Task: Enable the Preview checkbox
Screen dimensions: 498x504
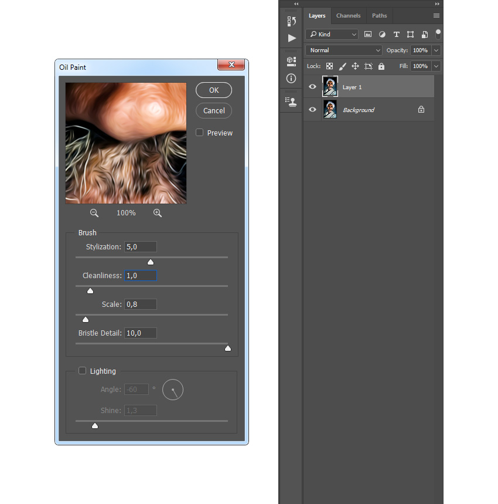Action: 200,133
